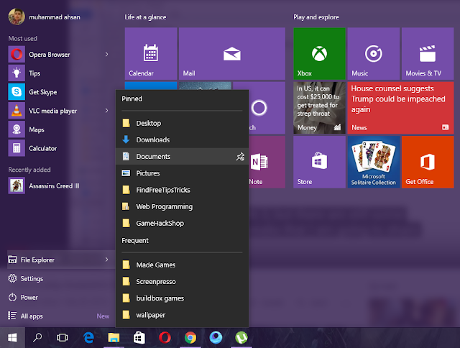Open pinned Downloads folder
This screenshot has height=348, width=460.
pyautogui.click(x=182, y=139)
